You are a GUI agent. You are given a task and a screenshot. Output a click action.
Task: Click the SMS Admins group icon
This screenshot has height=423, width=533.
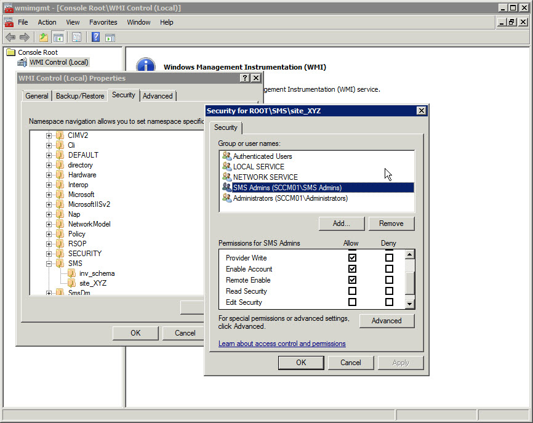pos(226,187)
